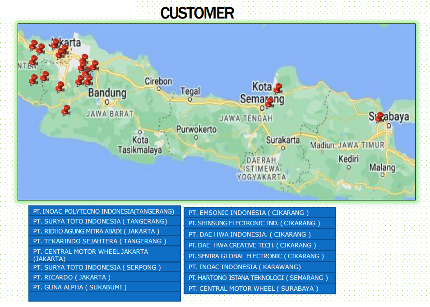Image resolution: width=430 pixels, height=307 pixels.
Task: Select PT. CENTRAL MOTOR WHEEL ( SURABAYA )
Action: pyautogui.click(x=260, y=288)
